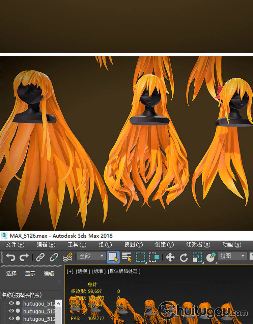Viewport: 253px width, 324px height.
Task: Open the 文件(F) menu
Action: coord(15,244)
